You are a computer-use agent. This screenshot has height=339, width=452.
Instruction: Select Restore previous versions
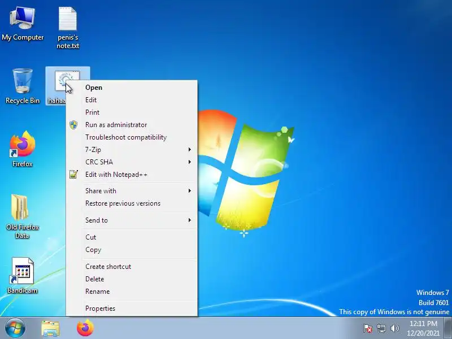(x=132, y=203)
